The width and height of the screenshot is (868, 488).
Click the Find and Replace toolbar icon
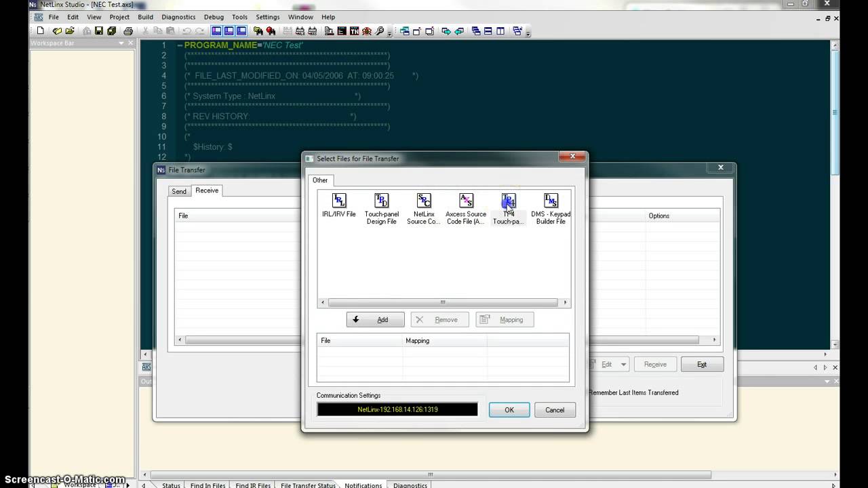pyautogui.click(x=271, y=30)
